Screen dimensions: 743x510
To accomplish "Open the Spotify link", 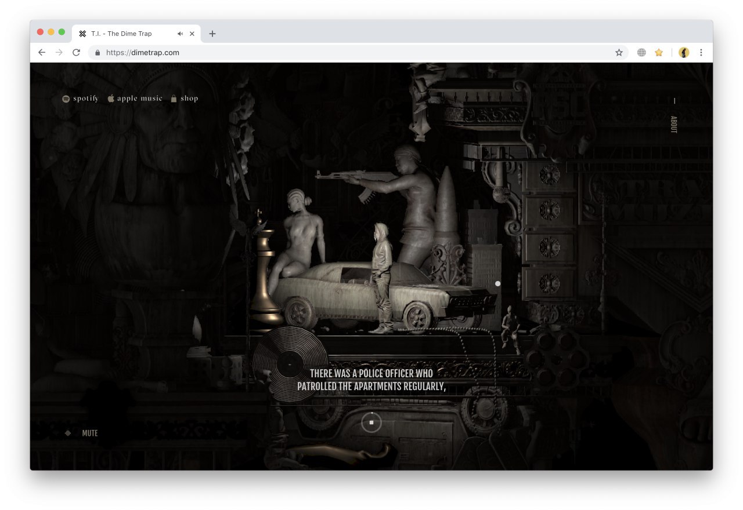I will pos(80,99).
